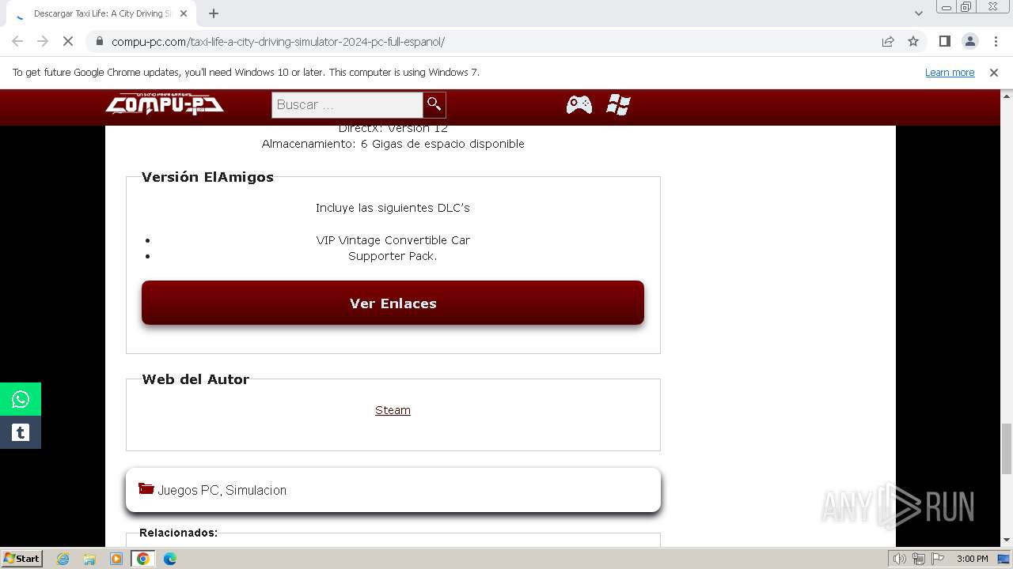Click the Juegos PC folder icon
The width and height of the screenshot is (1013, 569).
(x=146, y=488)
